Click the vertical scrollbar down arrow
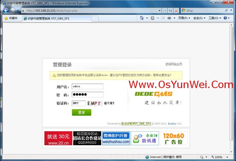This screenshot has height=161, width=236. tap(231, 152)
